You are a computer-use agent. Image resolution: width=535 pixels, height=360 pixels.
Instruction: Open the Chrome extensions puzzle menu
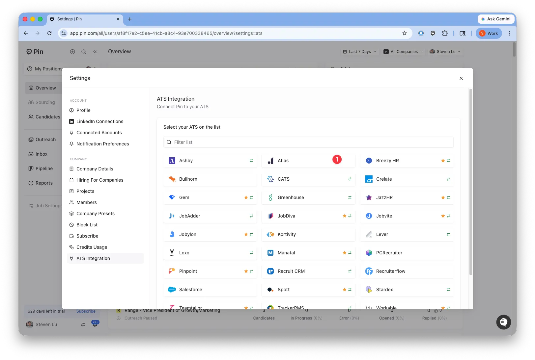[445, 33]
